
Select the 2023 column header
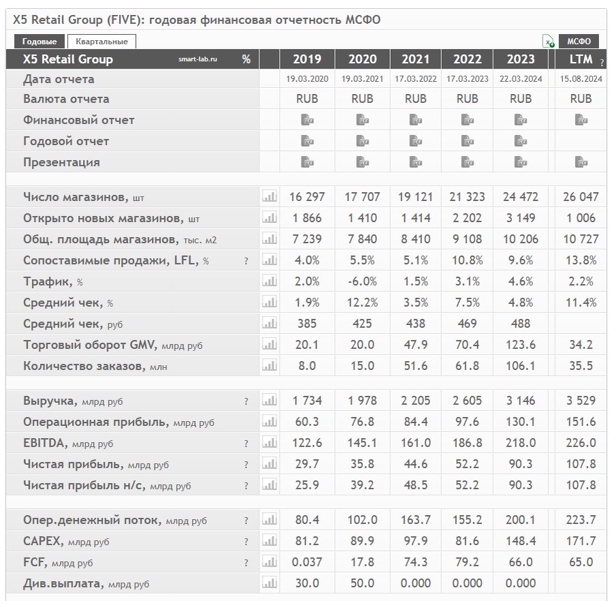[x=521, y=59]
